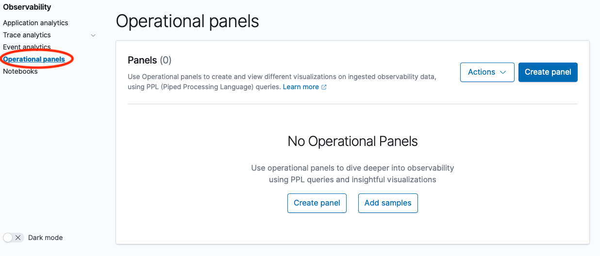Click the X icon in the toggle
Viewport: 600px width, 256px height.
point(18,238)
